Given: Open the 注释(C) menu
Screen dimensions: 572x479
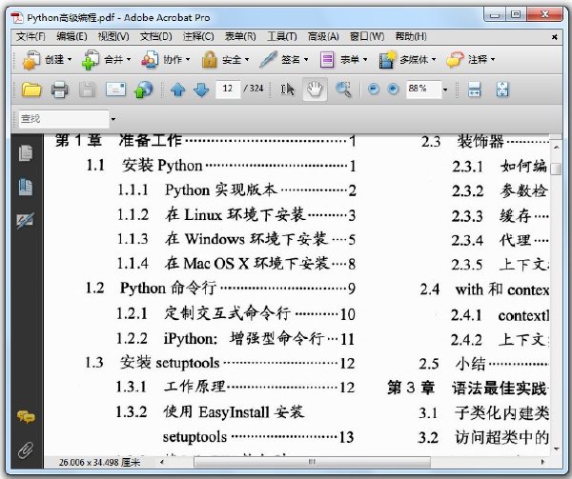Looking at the screenshot, I should [198, 36].
